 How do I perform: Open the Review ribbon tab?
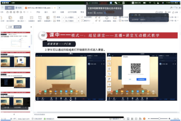coord(82,12)
